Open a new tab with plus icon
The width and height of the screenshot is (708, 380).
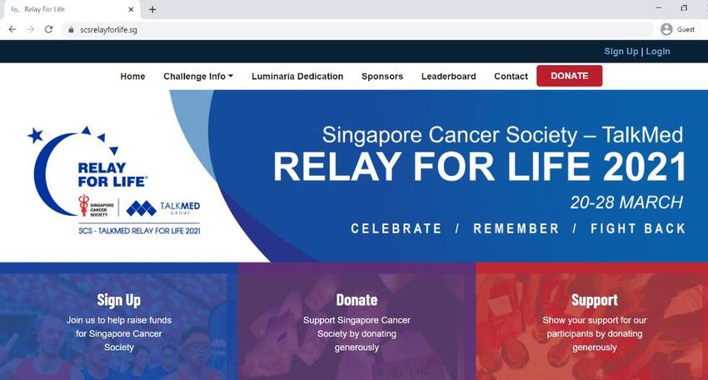pyautogui.click(x=152, y=9)
